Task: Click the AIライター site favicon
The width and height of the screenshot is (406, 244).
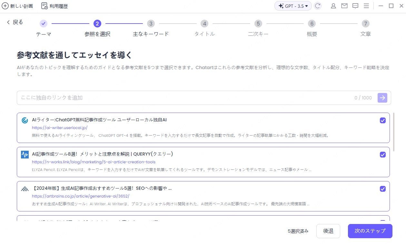Action: click(x=25, y=120)
